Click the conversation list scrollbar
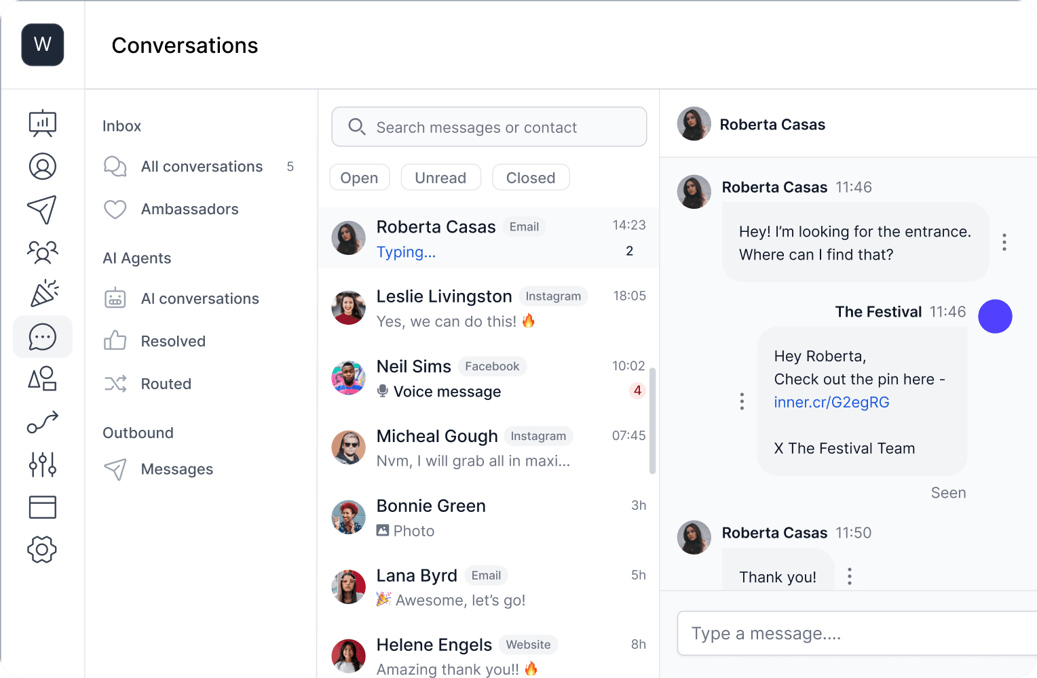1037x678 pixels. (x=652, y=420)
